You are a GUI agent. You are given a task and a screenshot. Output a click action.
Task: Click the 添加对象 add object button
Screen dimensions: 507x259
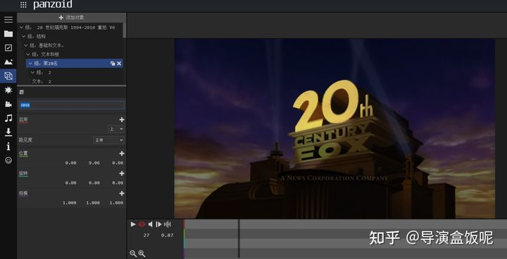click(71, 18)
